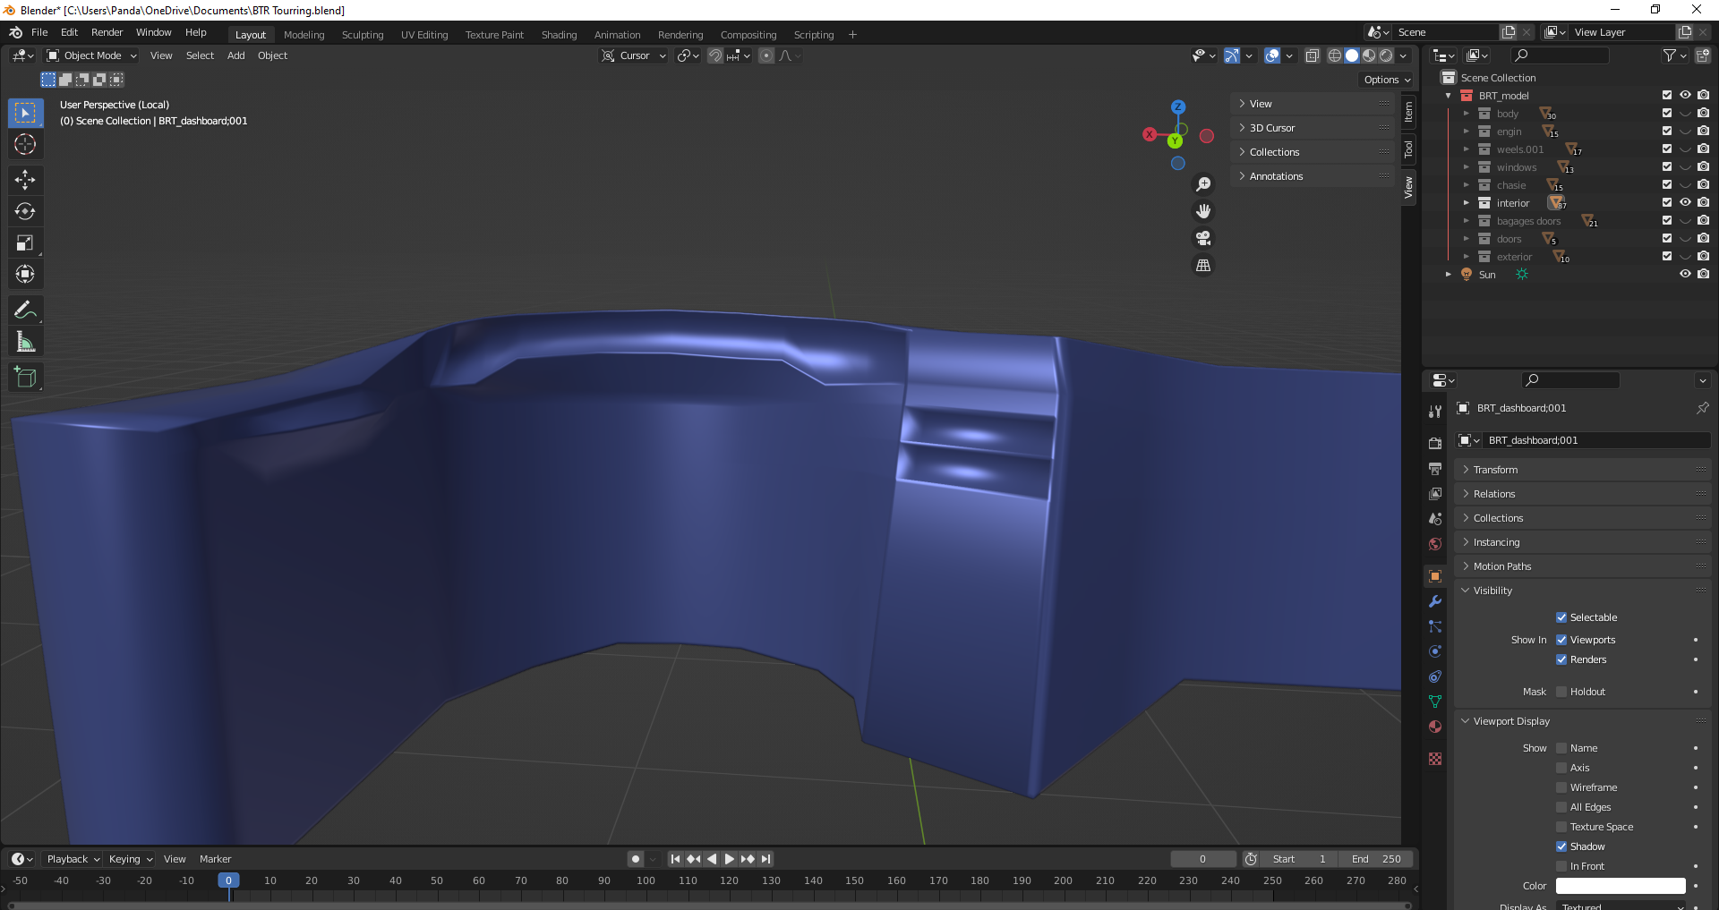This screenshot has height=910, width=1719.
Task: Click the Options button in viewport header
Action: pyautogui.click(x=1386, y=80)
